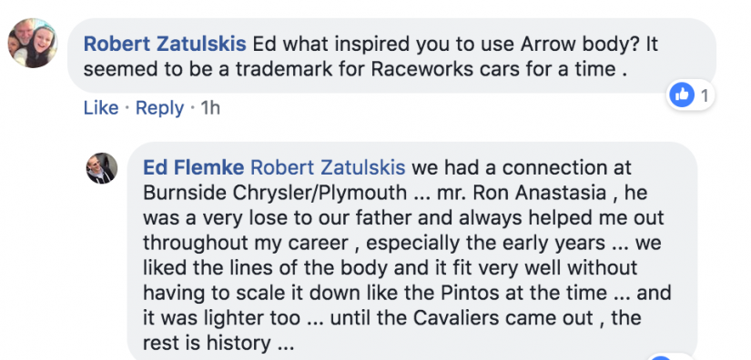Click the phrase trademark in Robert's comment

tap(258, 69)
